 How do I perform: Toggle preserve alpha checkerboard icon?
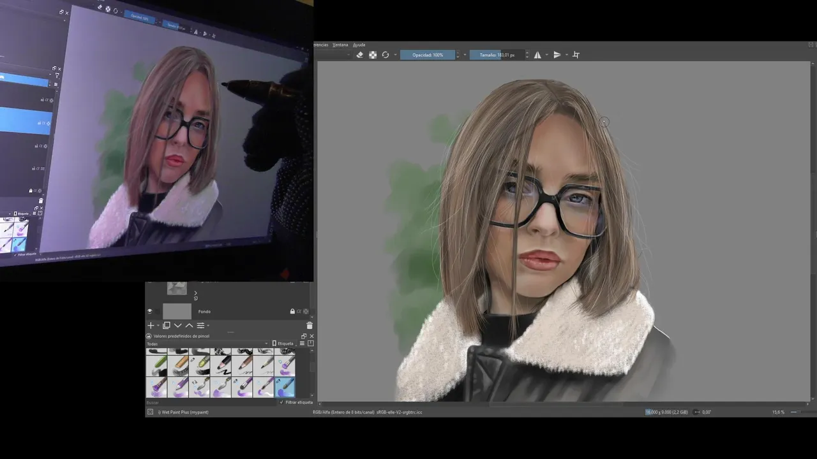pos(373,55)
